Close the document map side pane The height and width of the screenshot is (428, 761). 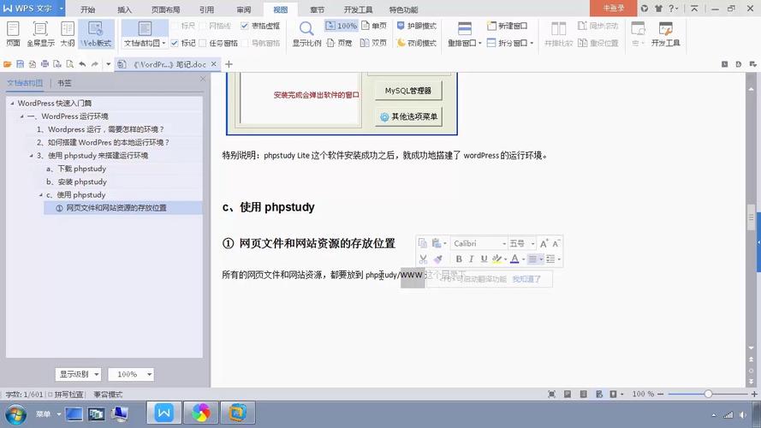[203, 79]
